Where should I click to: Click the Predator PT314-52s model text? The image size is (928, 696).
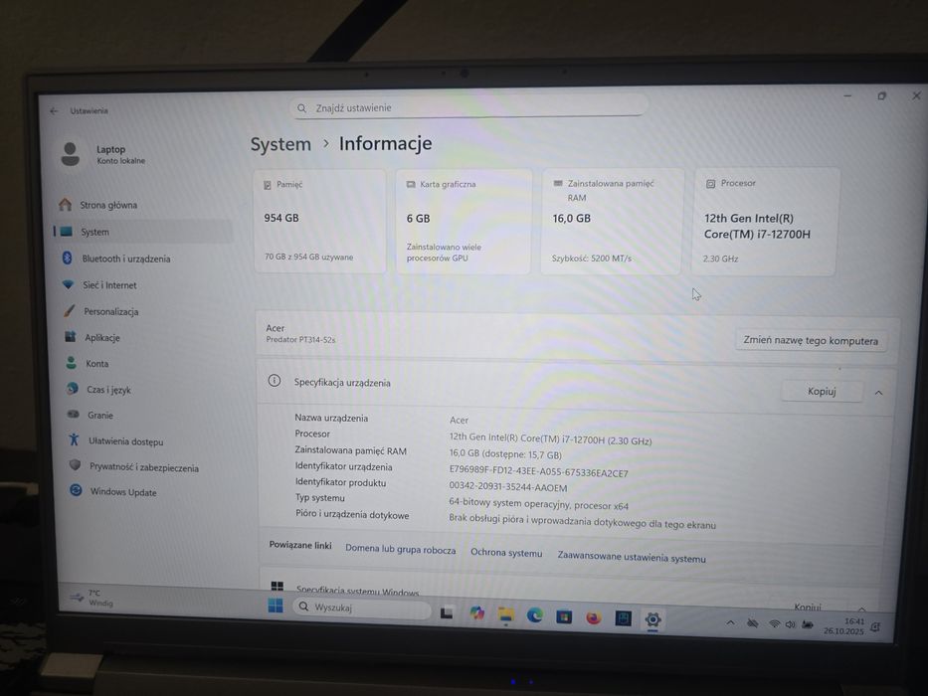(300, 340)
